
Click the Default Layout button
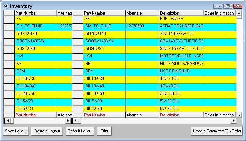(x=80, y=131)
